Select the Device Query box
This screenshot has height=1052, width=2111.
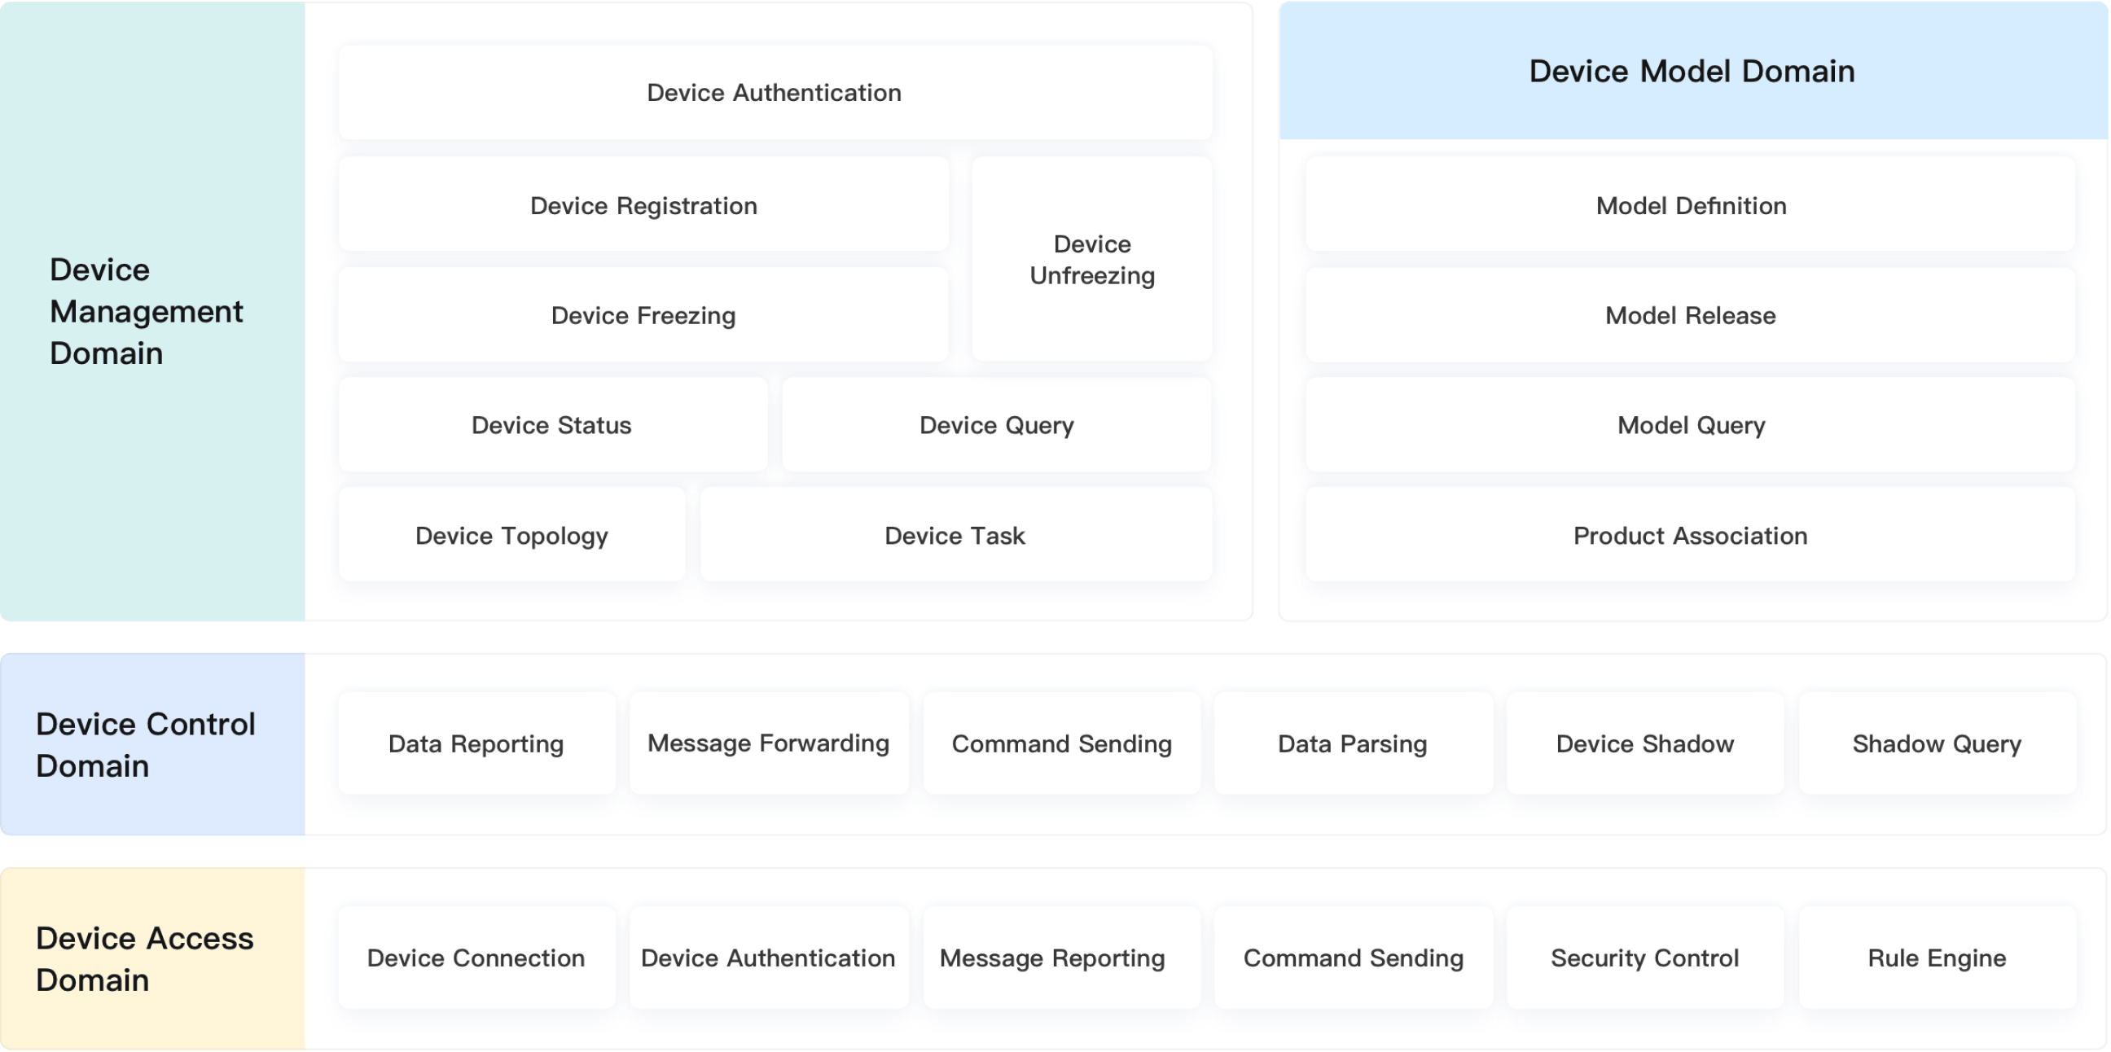pos(996,424)
